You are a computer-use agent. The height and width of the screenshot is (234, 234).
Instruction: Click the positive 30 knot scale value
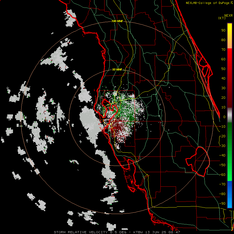pos(223,88)
